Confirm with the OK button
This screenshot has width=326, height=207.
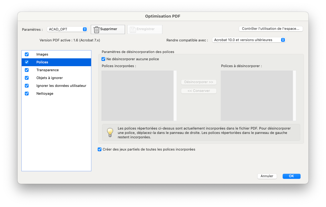point(291,176)
